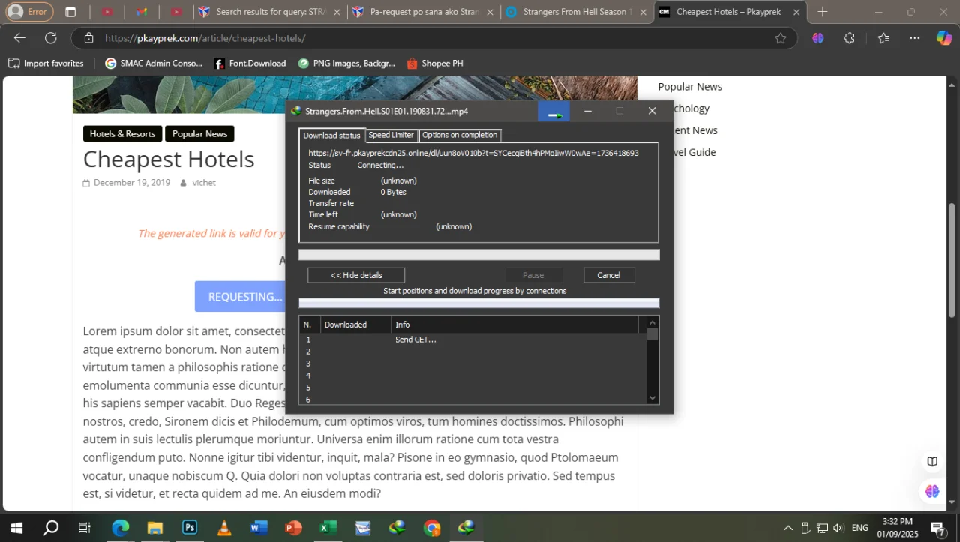Open author vichet link
The height and width of the screenshot is (542, 960).
pos(204,183)
